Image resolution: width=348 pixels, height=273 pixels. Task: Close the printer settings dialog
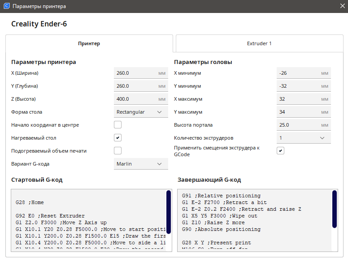tap(341, 7)
